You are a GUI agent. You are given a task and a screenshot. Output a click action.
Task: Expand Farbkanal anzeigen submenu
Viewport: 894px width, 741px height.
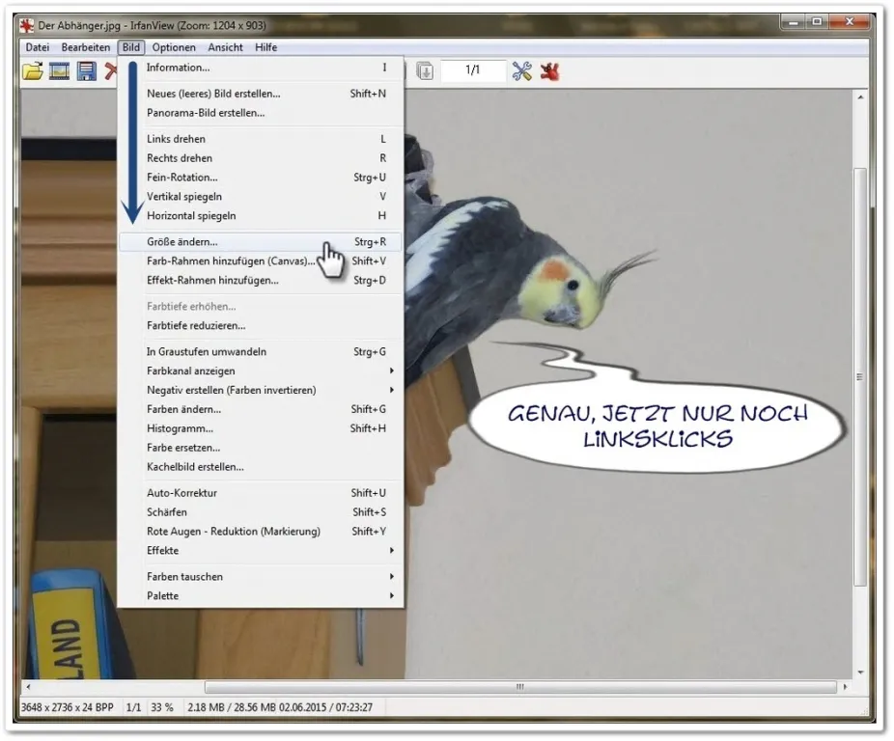[261, 371]
